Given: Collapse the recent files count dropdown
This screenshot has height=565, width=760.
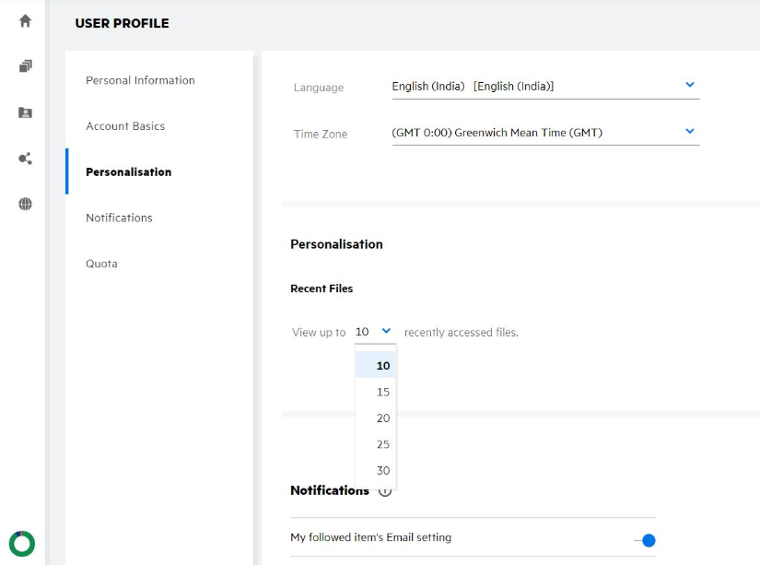Looking at the screenshot, I should click(x=386, y=331).
